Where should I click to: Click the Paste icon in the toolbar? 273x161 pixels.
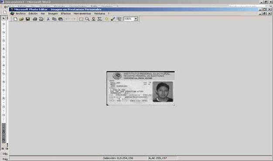tap(61, 19)
